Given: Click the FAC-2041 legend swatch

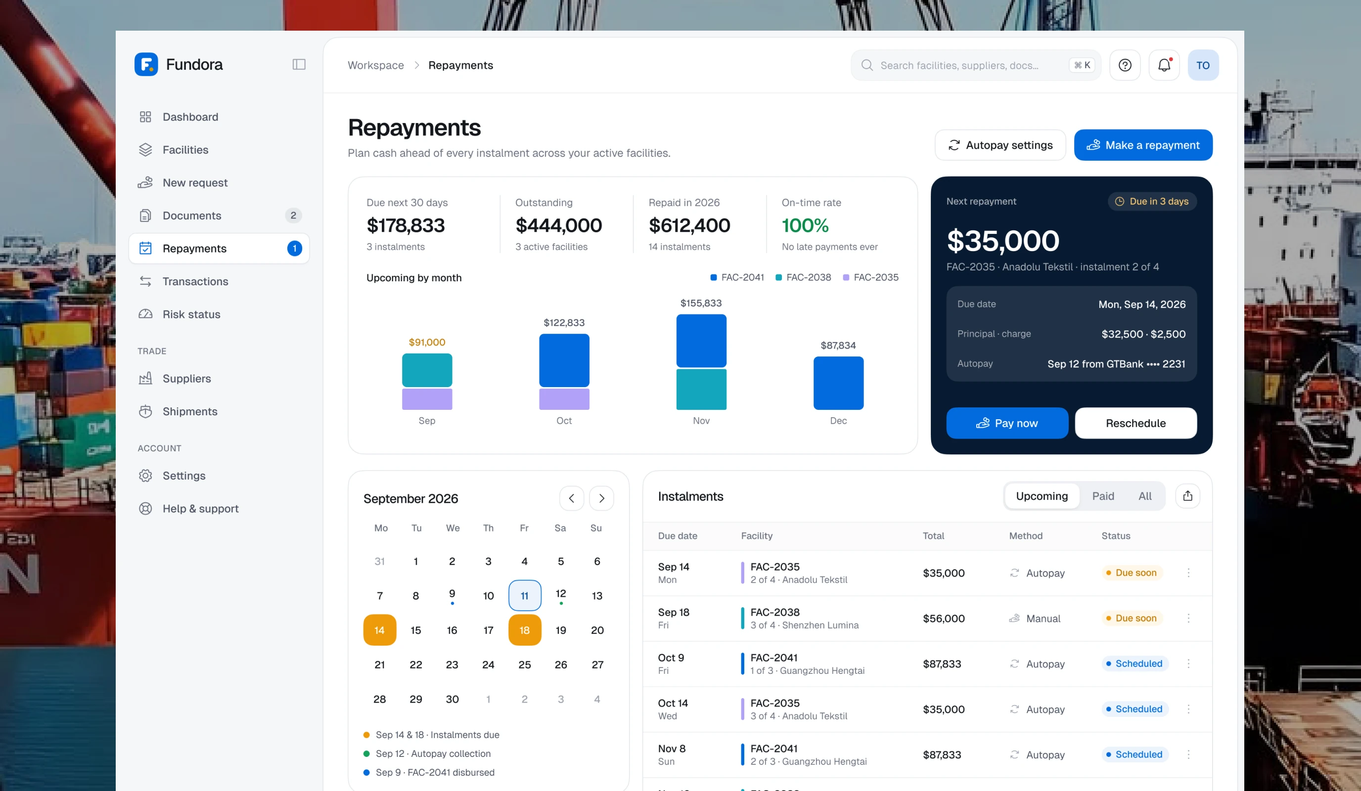Looking at the screenshot, I should [x=713, y=277].
